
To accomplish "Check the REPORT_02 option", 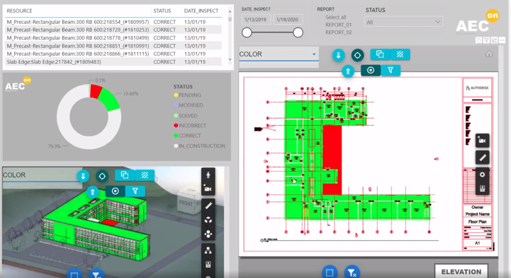I will (339, 32).
